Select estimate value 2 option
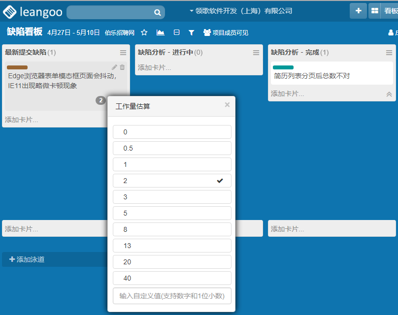398x315 pixels. pyautogui.click(x=172, y=181)
